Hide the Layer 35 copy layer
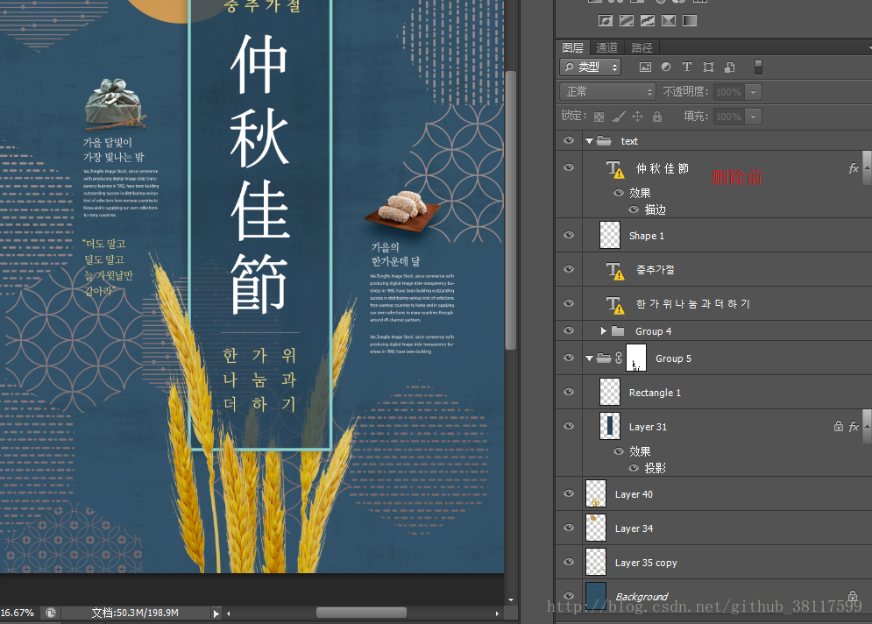The image size is (872, 624). tap(569, 562)
